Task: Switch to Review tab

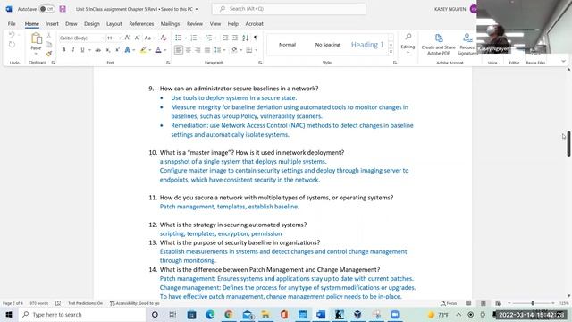Action: [x=195, y=24]
